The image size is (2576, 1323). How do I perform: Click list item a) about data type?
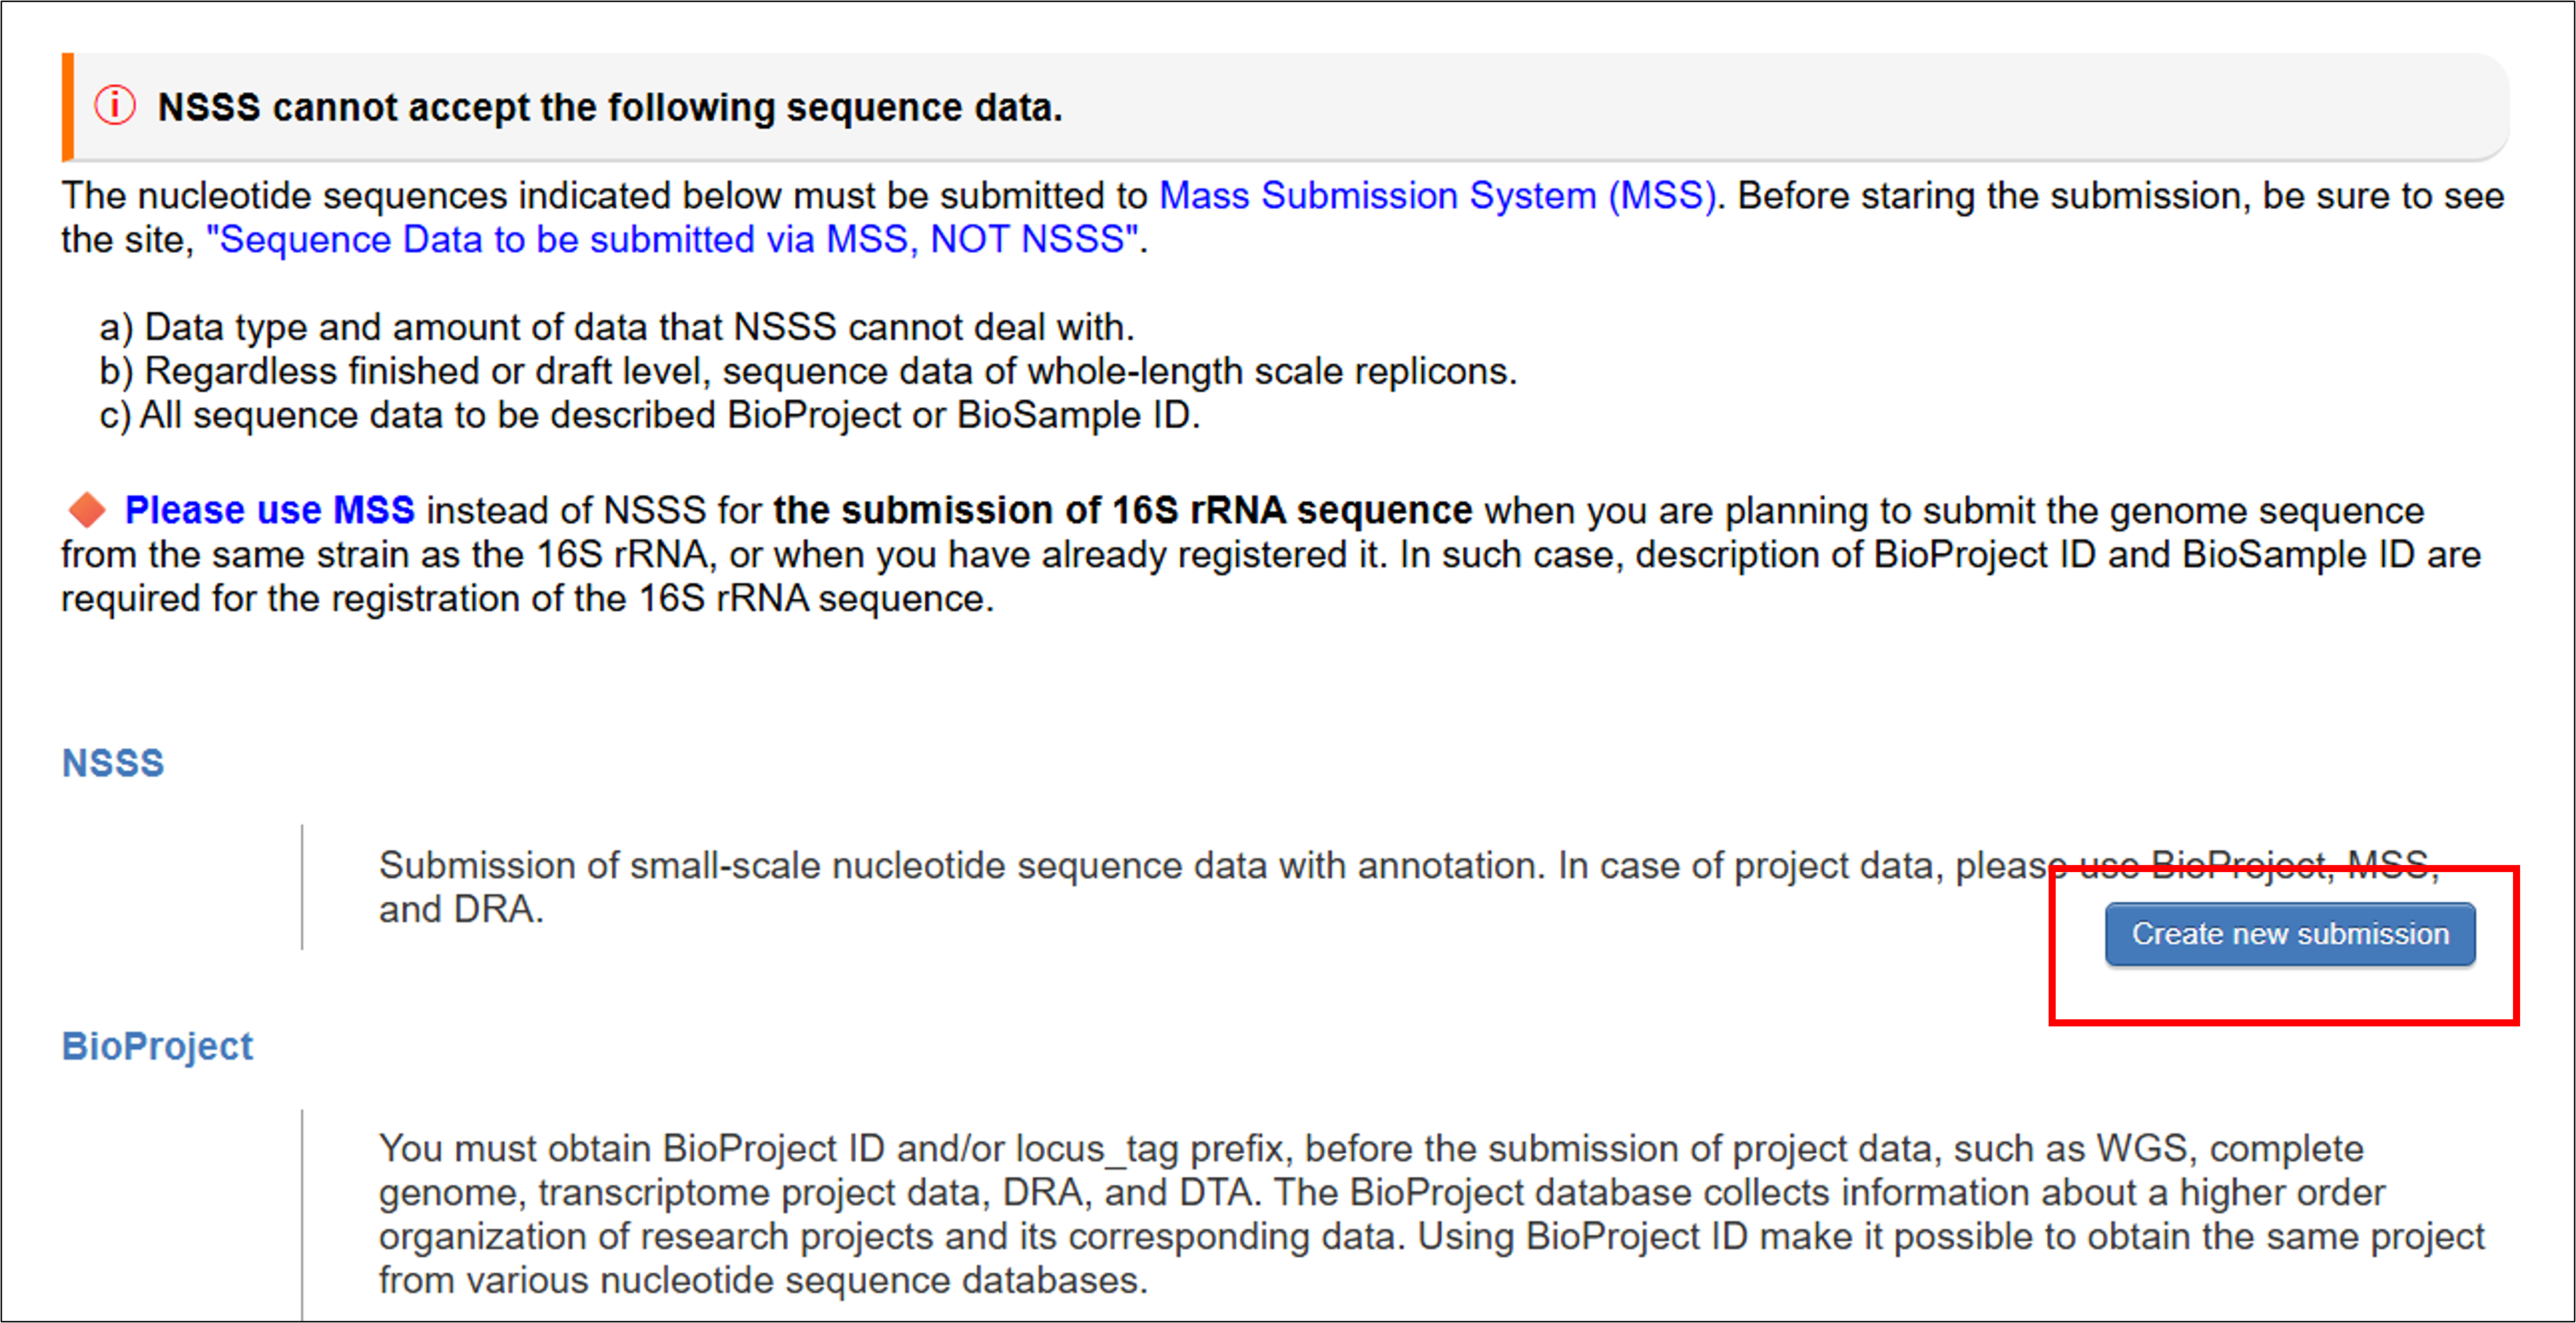click(x=617, y=327)
